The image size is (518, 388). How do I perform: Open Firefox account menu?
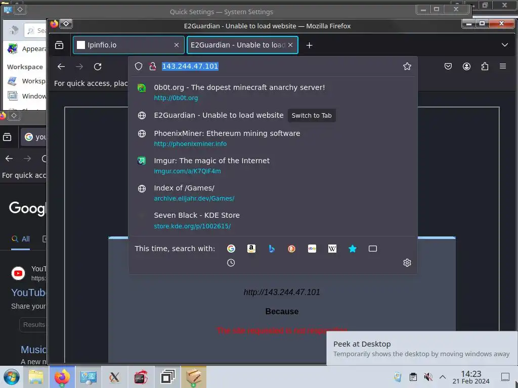coord(466,66)
